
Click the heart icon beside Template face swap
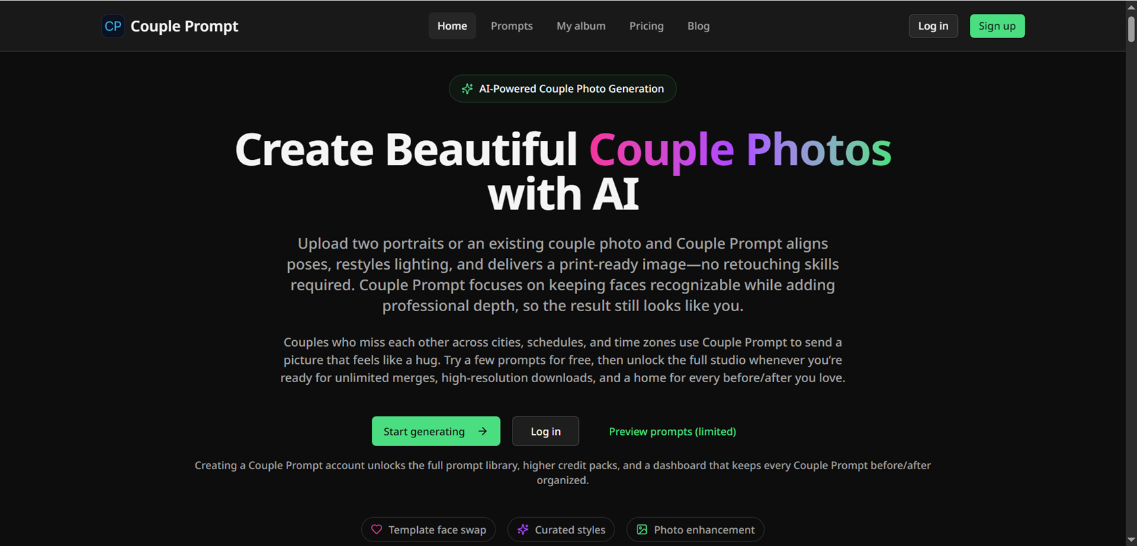(x=376, y=530)
